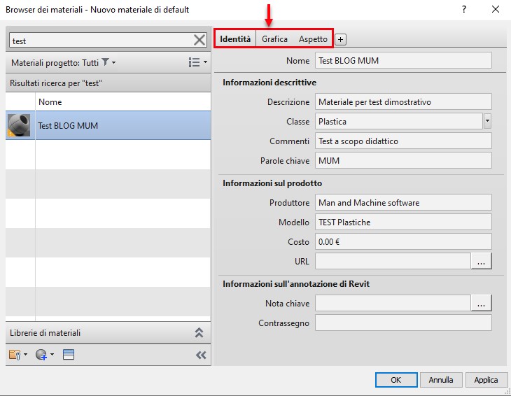Select the Identità tab
511x396 pixels.
(x=235, y=39)
